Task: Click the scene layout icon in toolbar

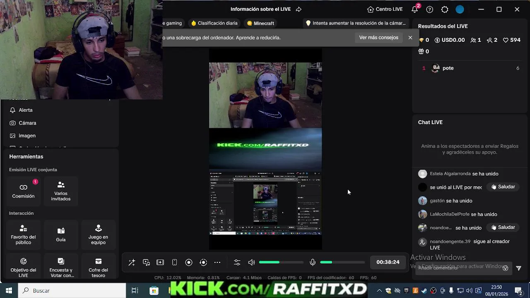Action: 160,262
